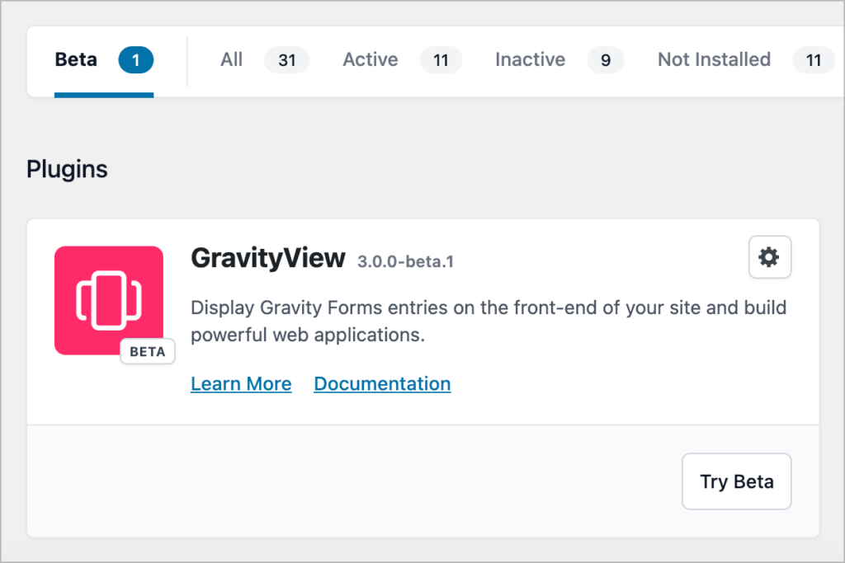845x563 pixels.
Task: Select the 3.0.0-beta.1 version text
Action: pyautogui.click(x=405, y=261)
